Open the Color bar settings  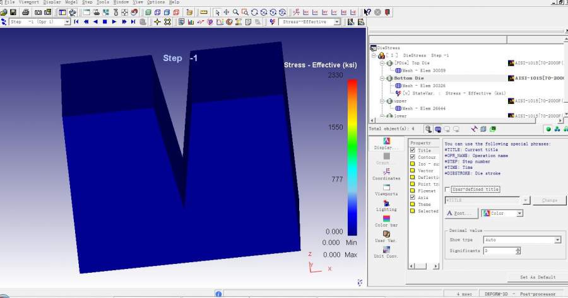pyautogui.click(x=386, y=220)
